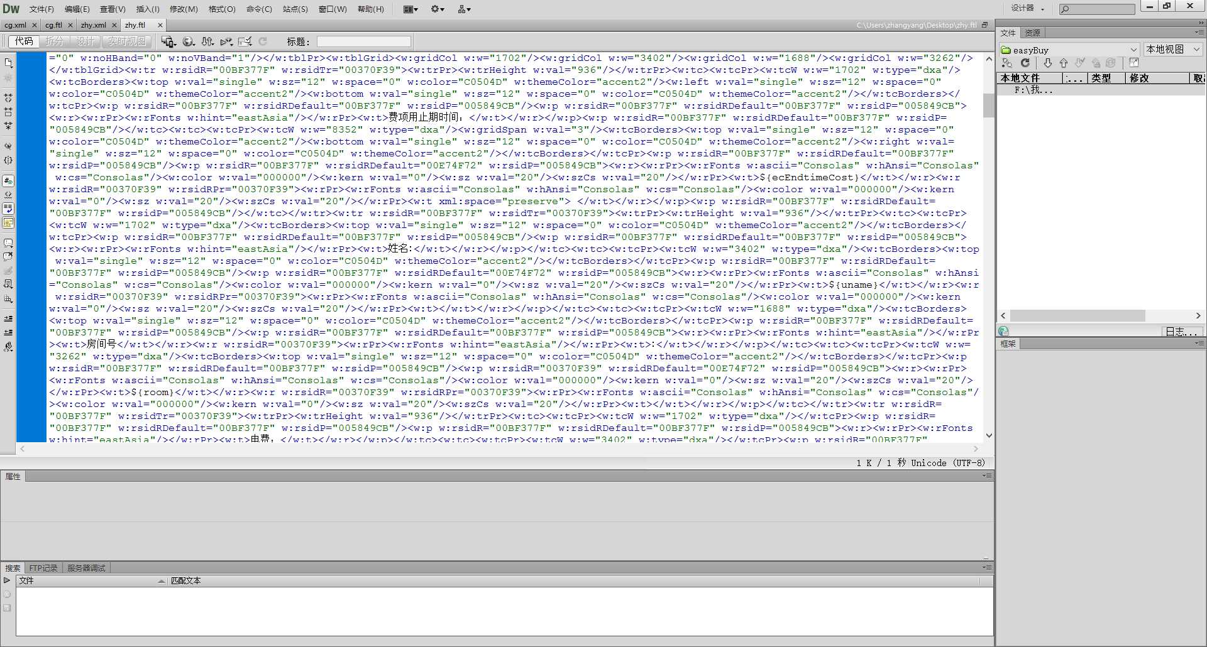Open the easyBuy site dropdown
1207x647 pixels.
point(1069,50)
